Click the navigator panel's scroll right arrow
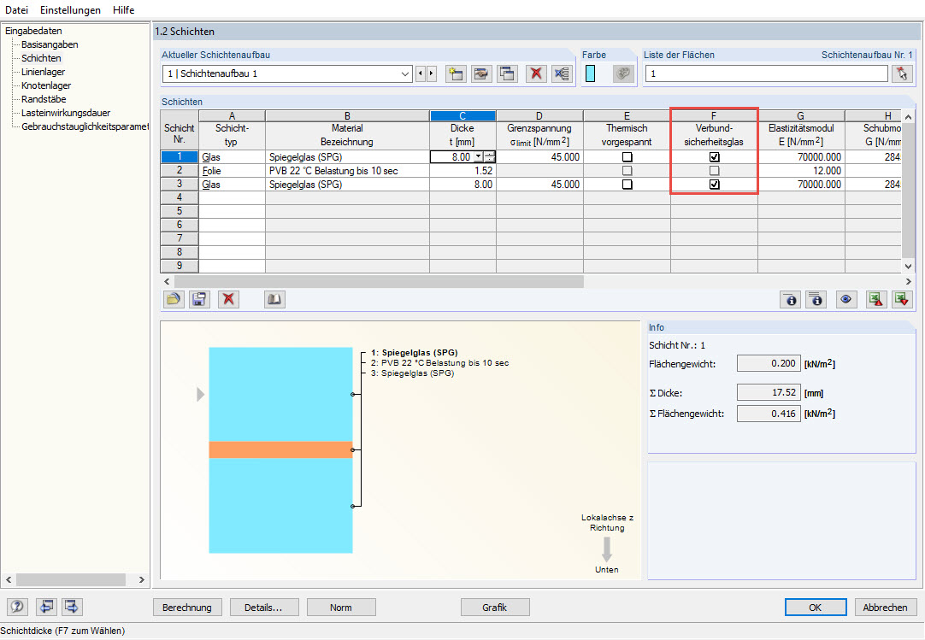 (x=142, y=580)
